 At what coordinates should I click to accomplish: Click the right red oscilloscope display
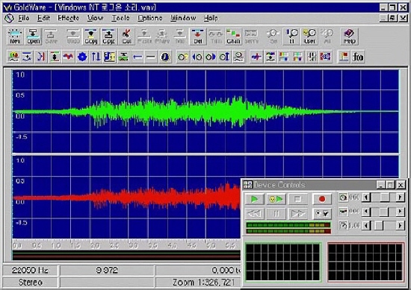(x=365, y=262)
